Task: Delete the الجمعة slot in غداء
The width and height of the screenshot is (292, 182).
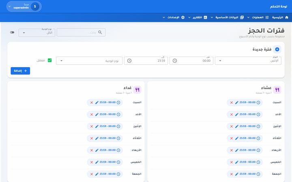Action: pyautogui.click(x=92, y=174)
